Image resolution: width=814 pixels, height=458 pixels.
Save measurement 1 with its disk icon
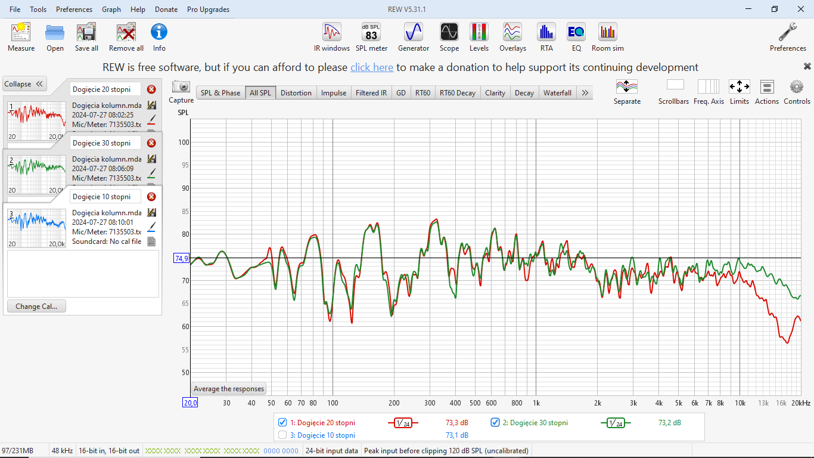(151, 106)
